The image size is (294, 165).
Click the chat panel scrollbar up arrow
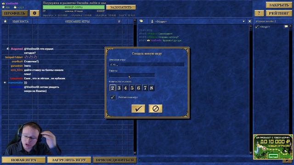point(251,27)
